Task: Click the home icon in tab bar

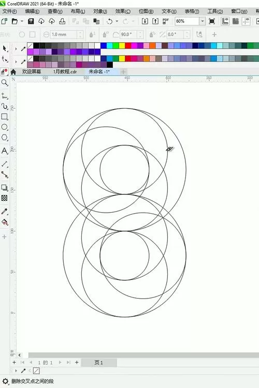Action: [13, 72]
